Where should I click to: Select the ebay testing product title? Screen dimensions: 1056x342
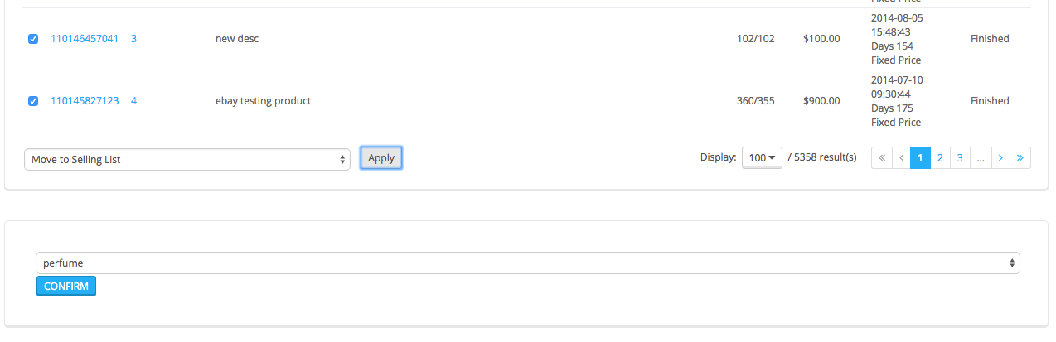263,101
